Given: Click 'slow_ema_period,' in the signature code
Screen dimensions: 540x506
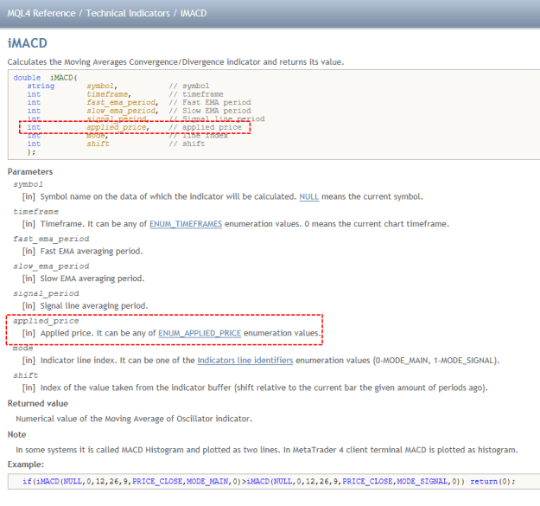Looking at the screenshot, I should coord(123,111).
